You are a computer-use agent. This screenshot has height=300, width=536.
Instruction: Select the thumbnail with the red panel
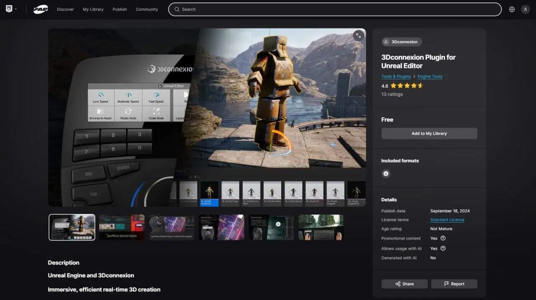pos(122,227)
